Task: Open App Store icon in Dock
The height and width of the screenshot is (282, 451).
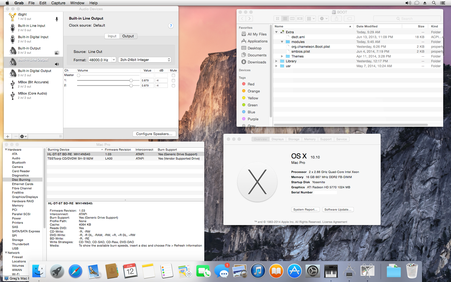Action: (294, 271)
